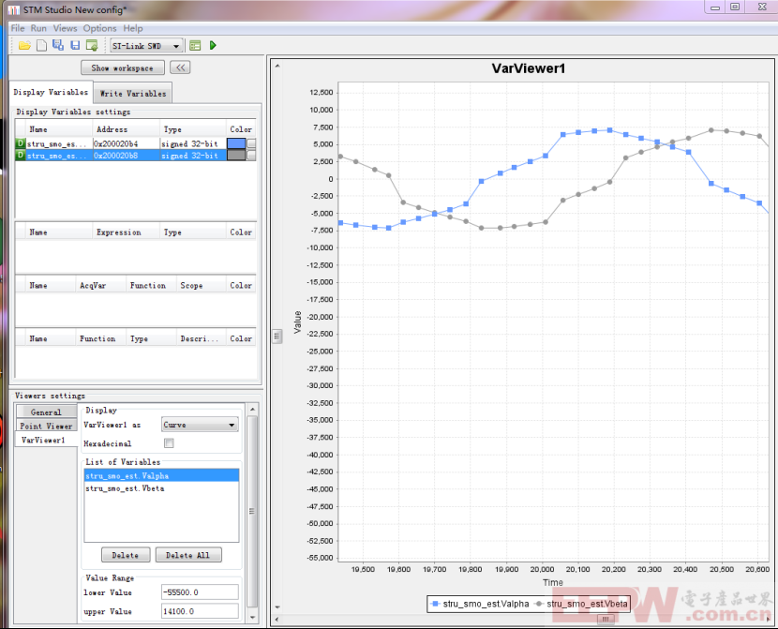Select stru_smo_est.Valpha in the List of Variables

pos(162,475)
